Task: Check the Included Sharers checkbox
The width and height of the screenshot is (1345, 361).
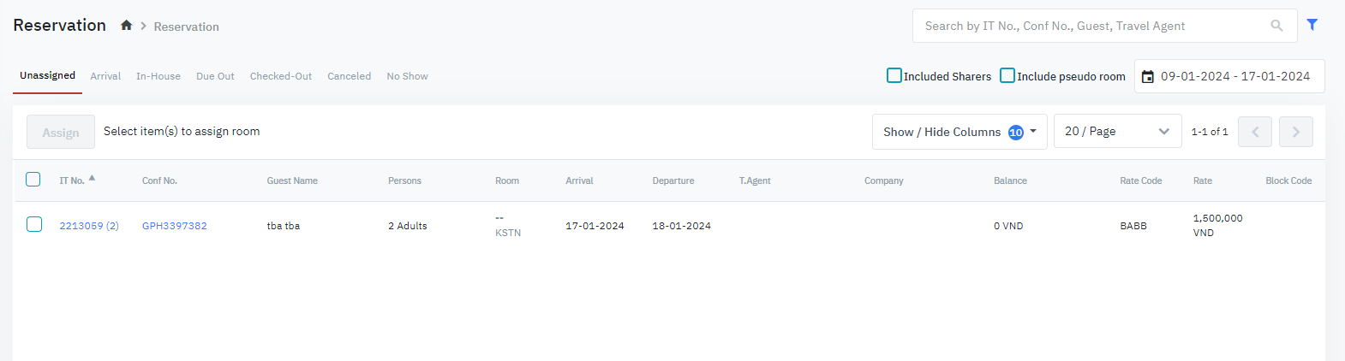Action: (894, 75)
